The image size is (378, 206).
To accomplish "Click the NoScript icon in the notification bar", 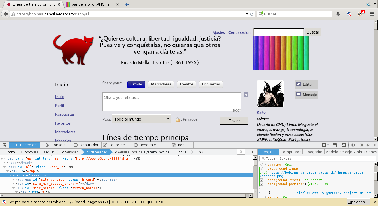I will 4,202.
